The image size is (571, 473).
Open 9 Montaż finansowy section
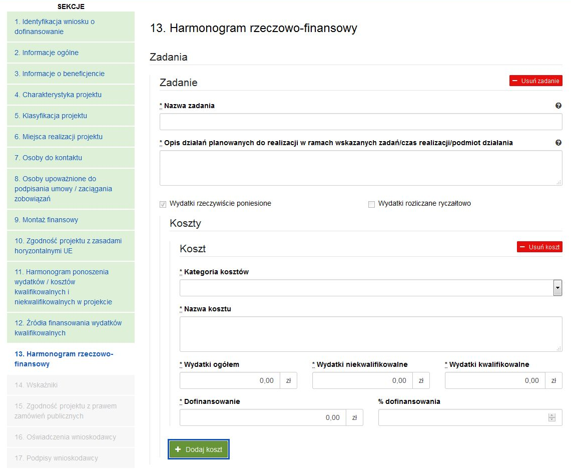[x=71, y=220]
